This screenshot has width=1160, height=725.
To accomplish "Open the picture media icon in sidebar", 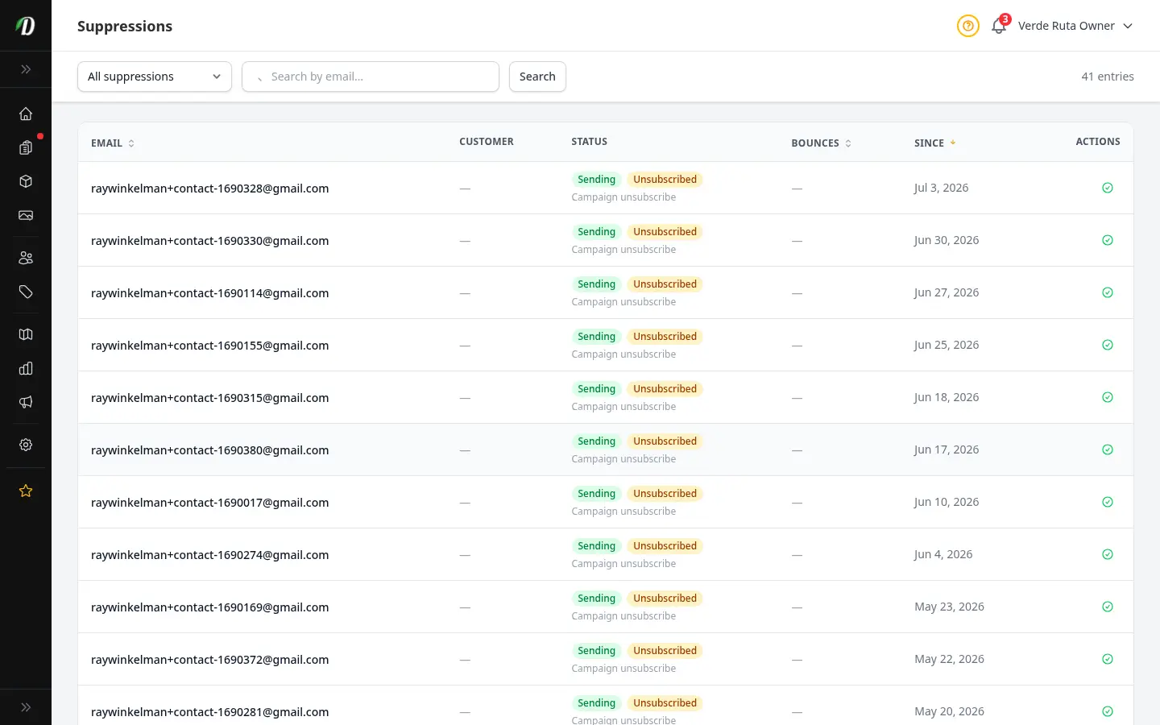I will coord(26,215).
